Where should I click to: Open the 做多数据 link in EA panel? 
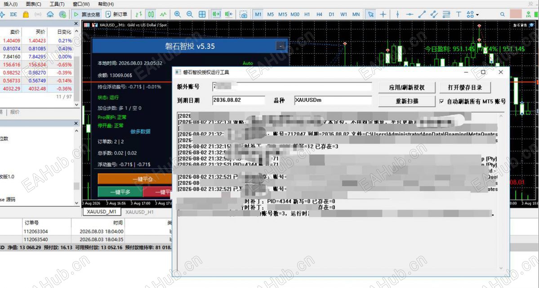click(140, 131)
